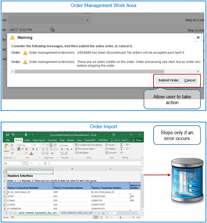Image resolution: width=207 pixels, height=223 pixels.
Task: Open the ACROBAT tab
Action: (103, 140)
